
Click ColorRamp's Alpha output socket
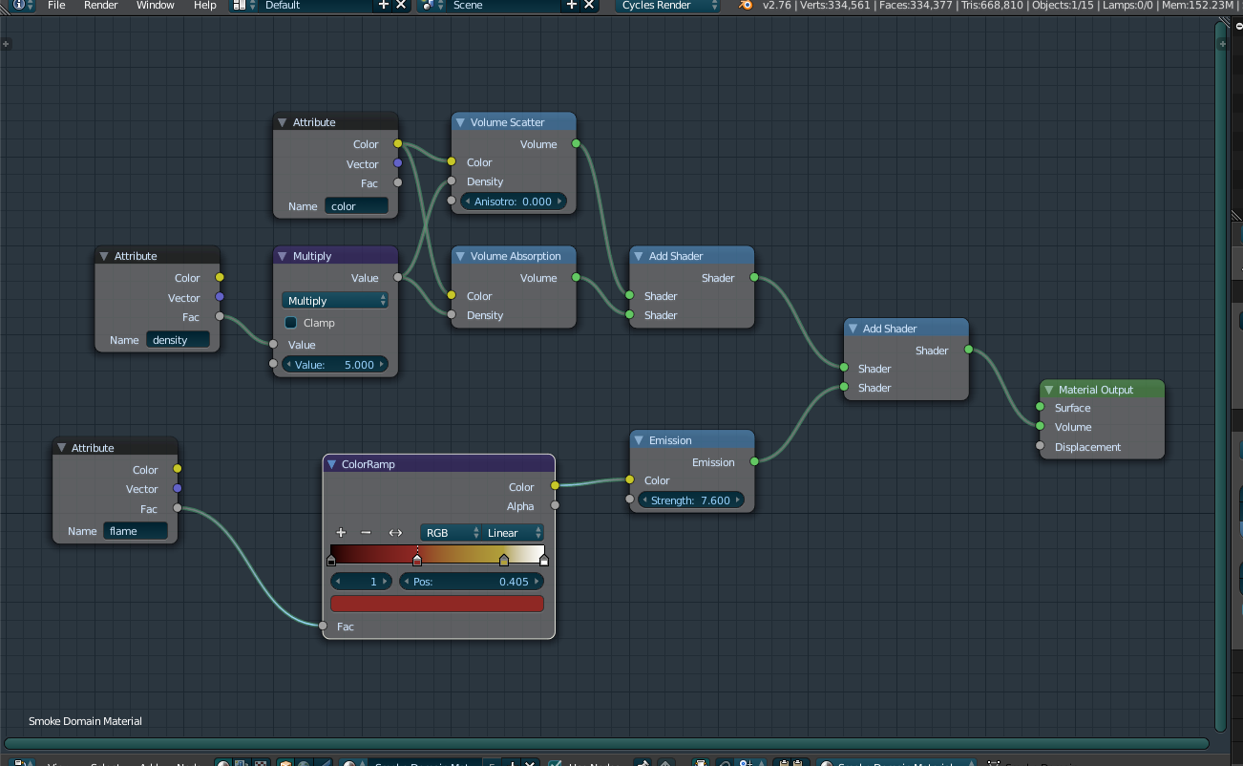pos(555,505)
